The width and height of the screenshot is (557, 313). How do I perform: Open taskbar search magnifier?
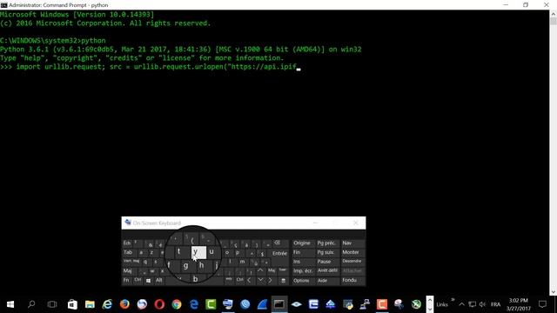tap(31, 304)
